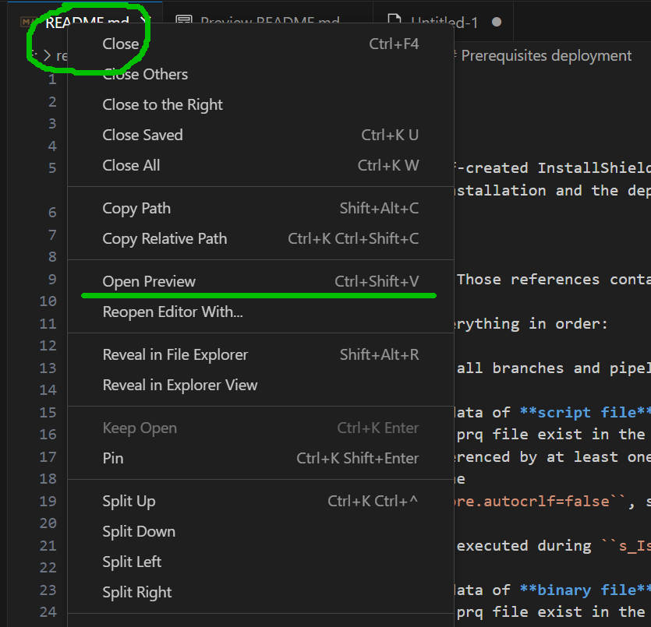Select Copy Relative Path

(260, 238)
